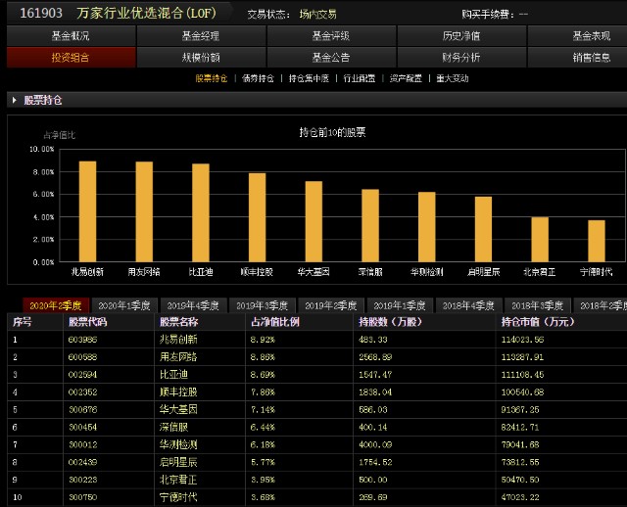Select the 资产配置 link
The width and height of the screenshot is (627, 507).
[x=406, y=78]
